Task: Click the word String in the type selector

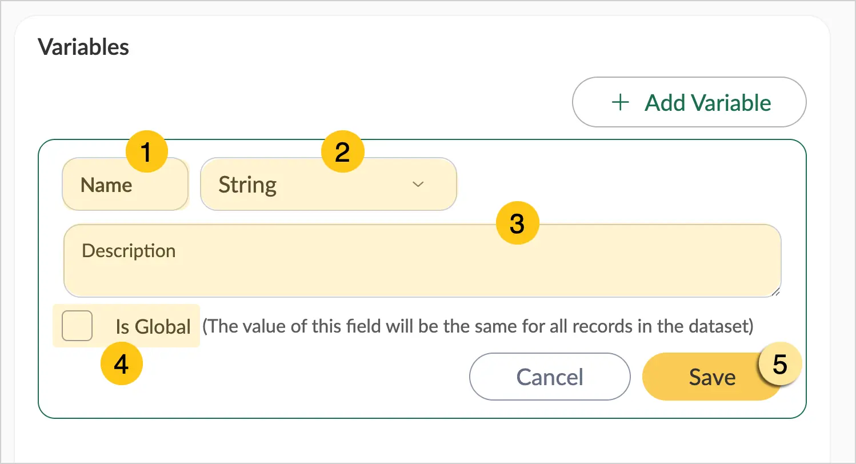Action: pos(247,185)
